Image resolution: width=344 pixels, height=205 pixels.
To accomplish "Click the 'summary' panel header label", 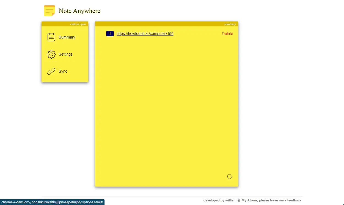I will click(230, 24).
